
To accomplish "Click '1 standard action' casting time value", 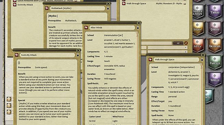I will pyautogui.click(x=176, y=92).
